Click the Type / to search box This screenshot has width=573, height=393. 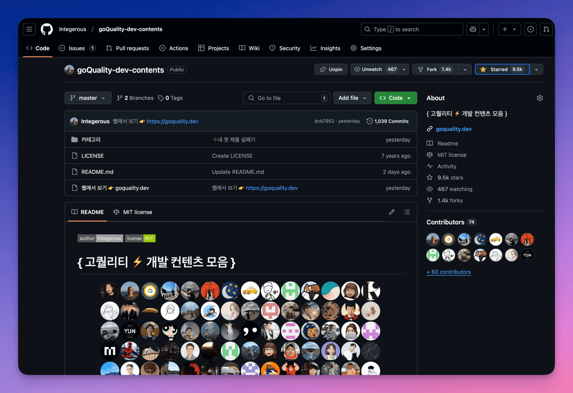[x=412, y=29]
